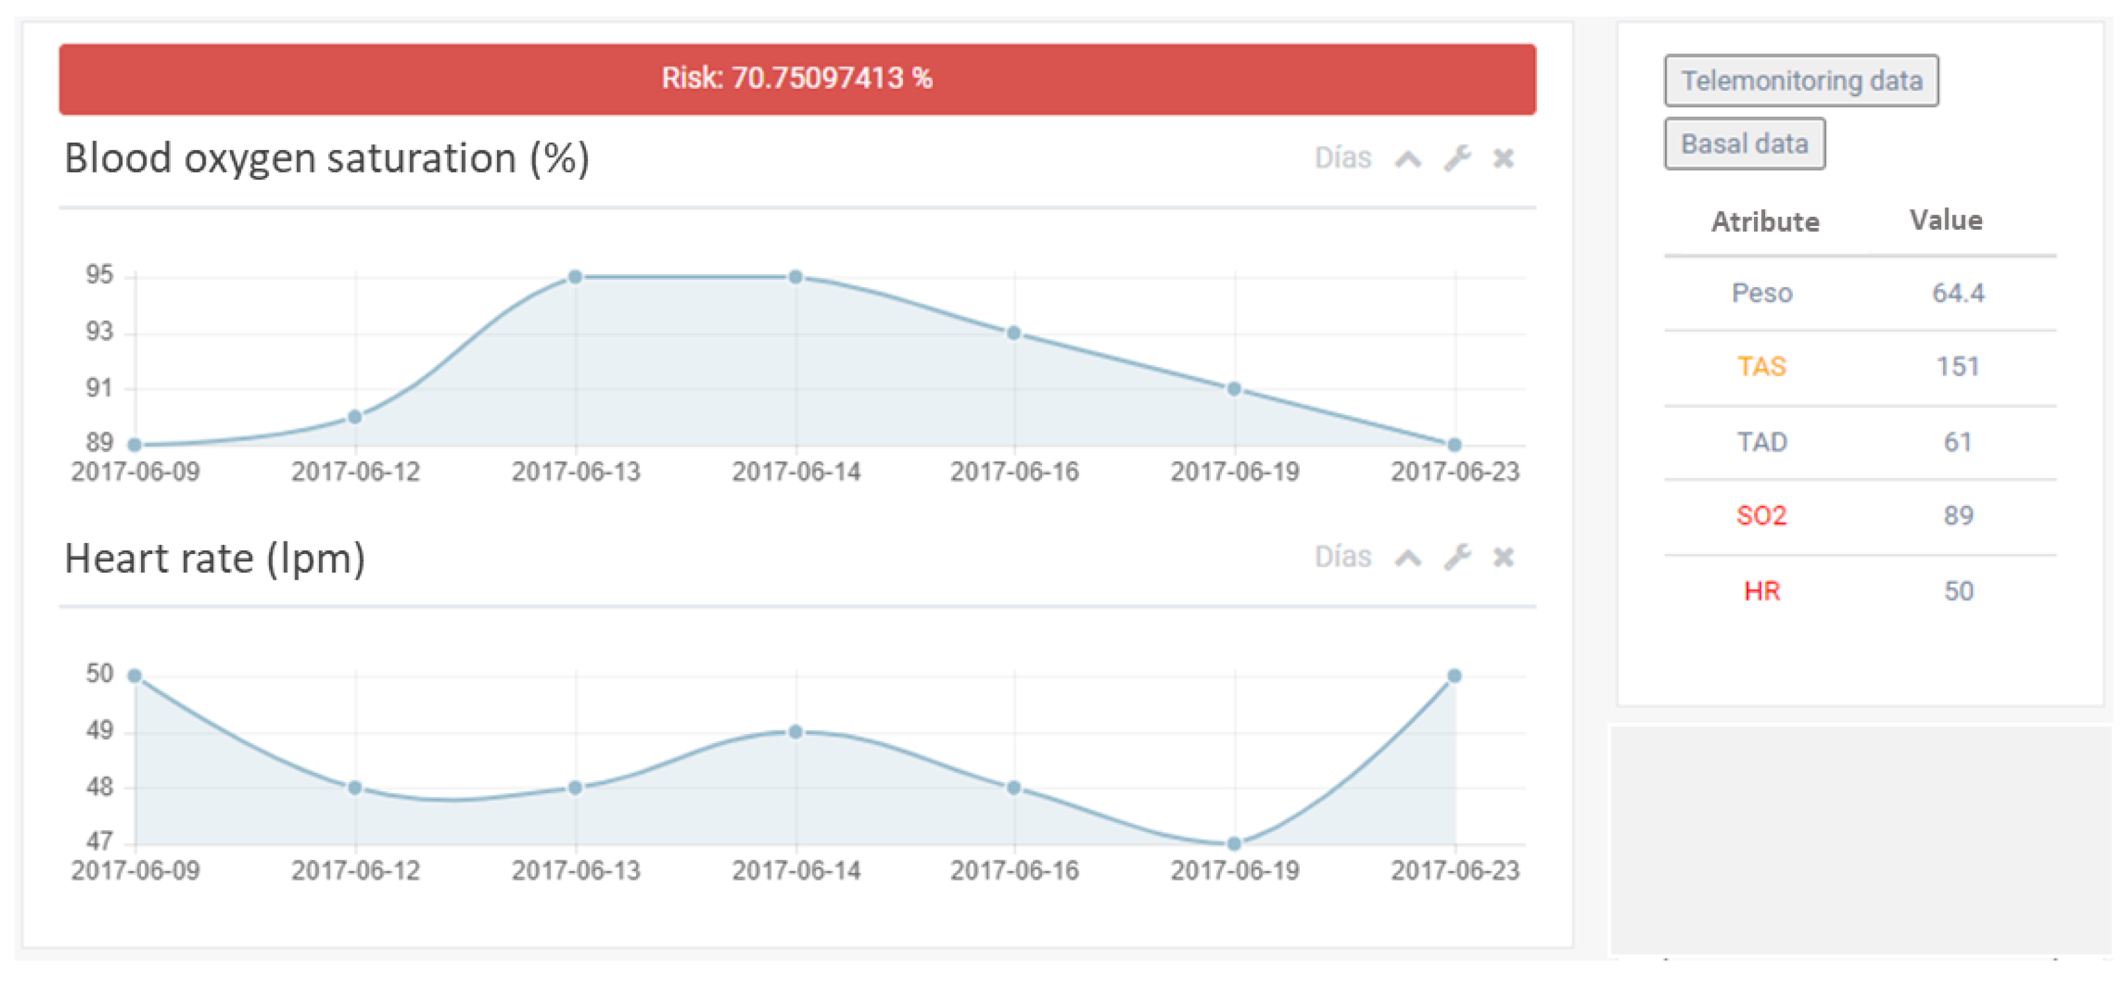Click the Telemonitoring data button
The height and width of the screenshot is (983, 2127).
click(1801, 81)
